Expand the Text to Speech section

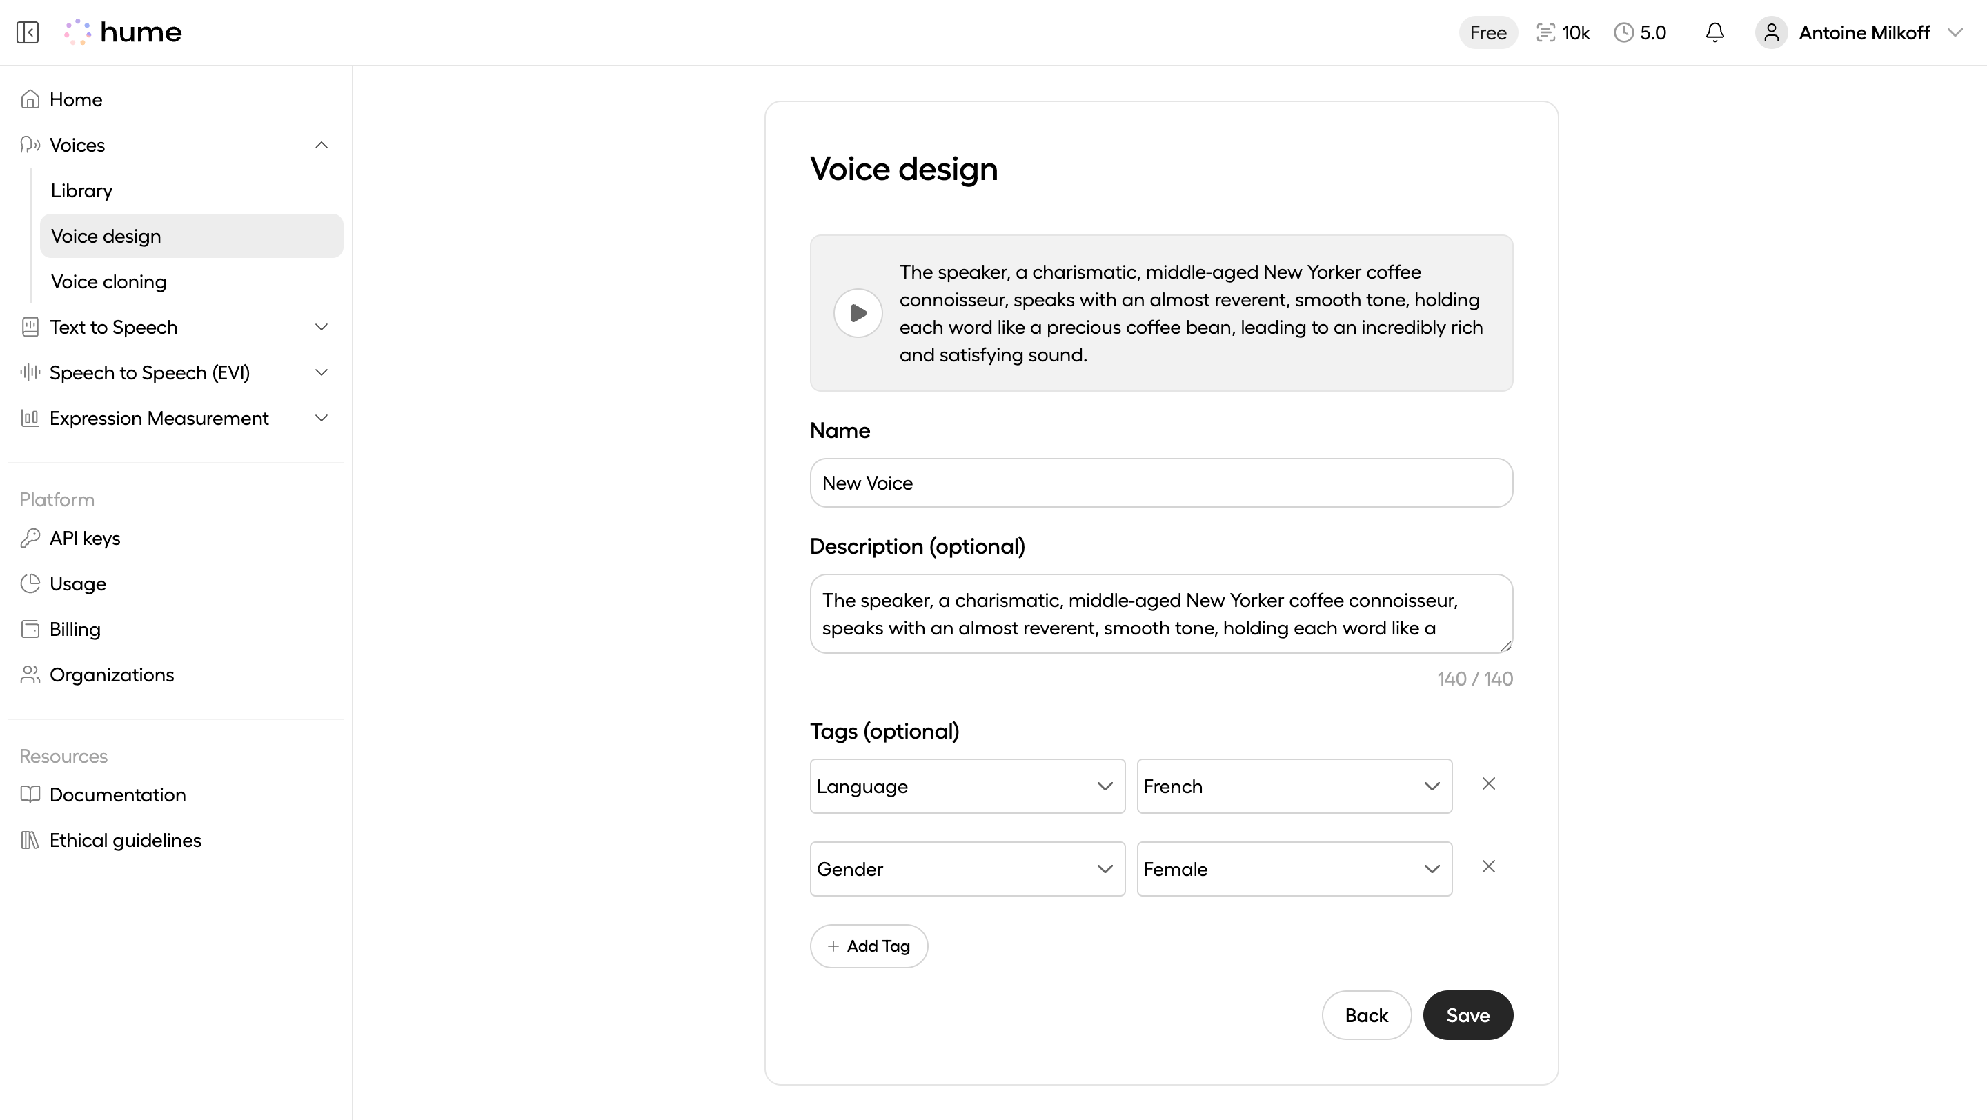pos(321,327)
